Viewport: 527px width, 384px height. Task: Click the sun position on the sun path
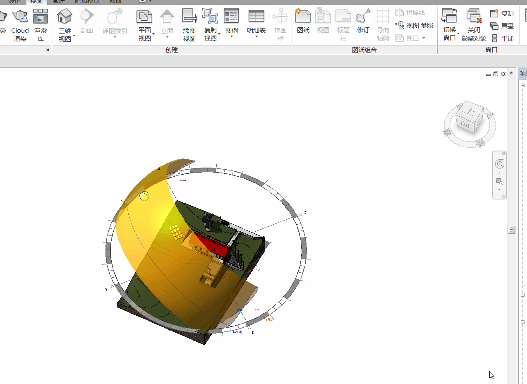click(x=144, y=196)
